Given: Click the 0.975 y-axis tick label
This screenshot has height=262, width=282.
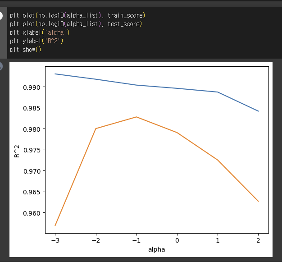Looking at the screenshot, I should tap(32, 150).
